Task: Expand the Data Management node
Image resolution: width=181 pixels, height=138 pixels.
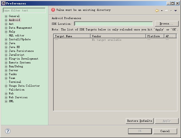Action: pyautogui.click(x=6, y=28)
